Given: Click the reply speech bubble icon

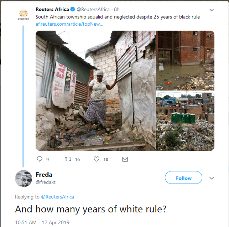Looking at the screenshot, I should click(x=40, y=159).
